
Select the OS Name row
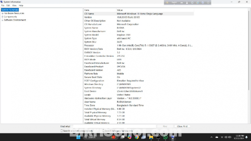click(139, 14)
